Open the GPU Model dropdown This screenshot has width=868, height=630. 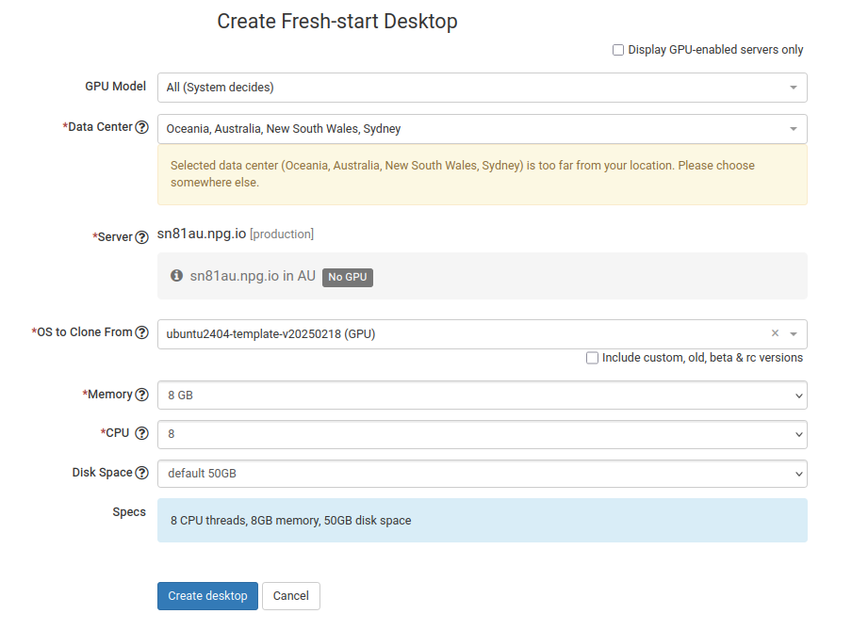482,88
